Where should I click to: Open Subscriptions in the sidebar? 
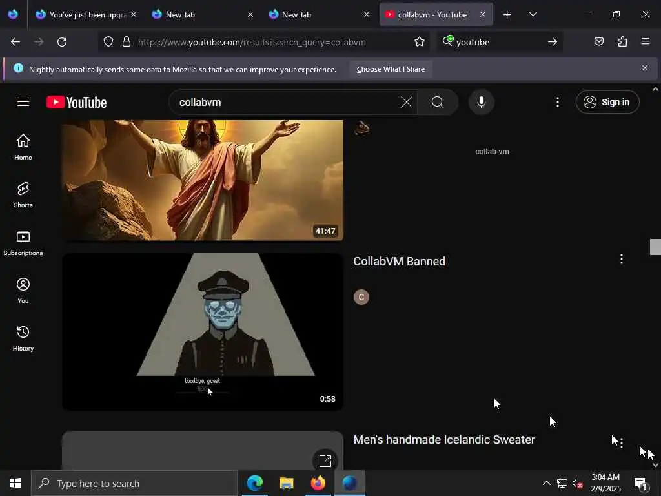(23, 243)
